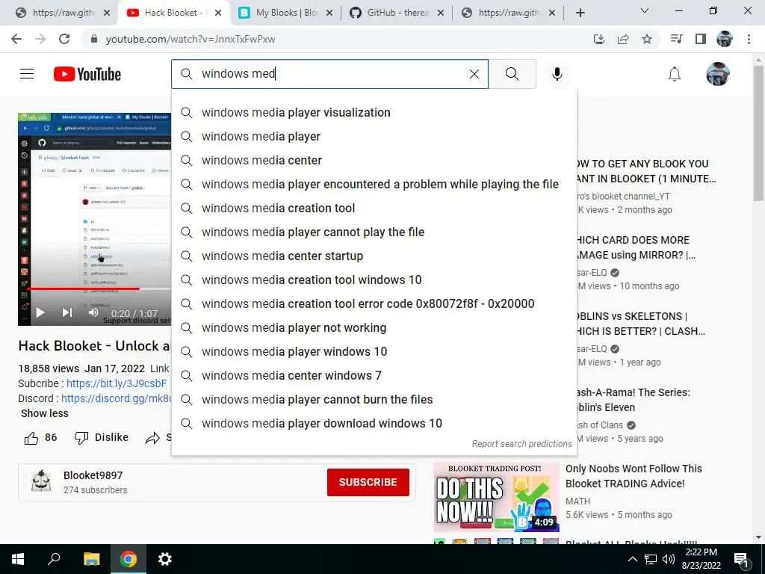Clear the search box with the X icon
Viewport: 765px width, 574px height.
tap(474, 74)
